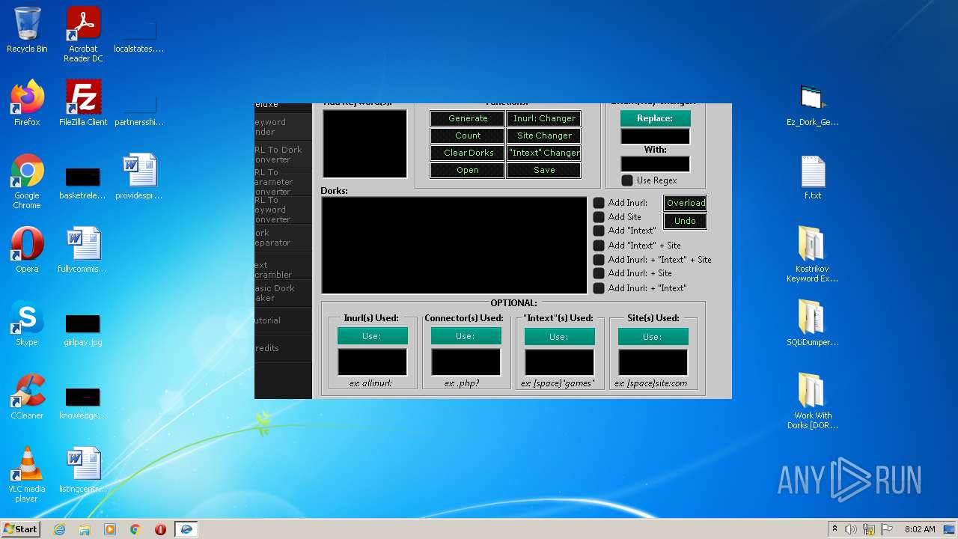Open the Dork Separator tab
Viewport: 958px width, 539px height.
click(283, 238)
